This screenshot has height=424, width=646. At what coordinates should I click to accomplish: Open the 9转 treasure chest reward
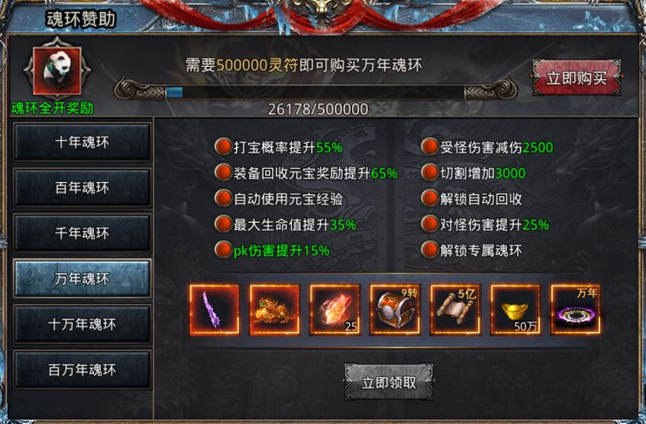[395, 310]
